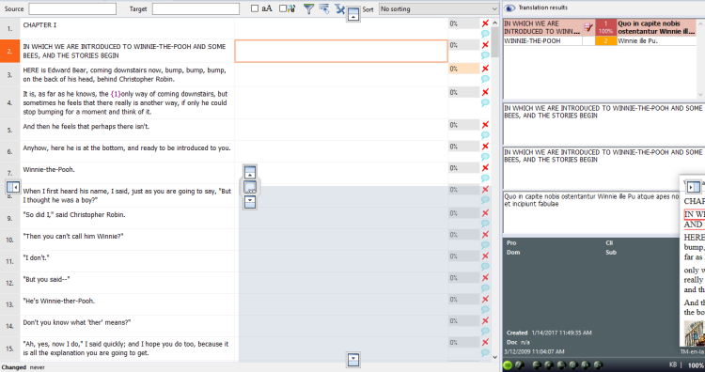Click red X icon in Winnie-the-Pooh row 7
705x372 pixels.
(485, 168)
